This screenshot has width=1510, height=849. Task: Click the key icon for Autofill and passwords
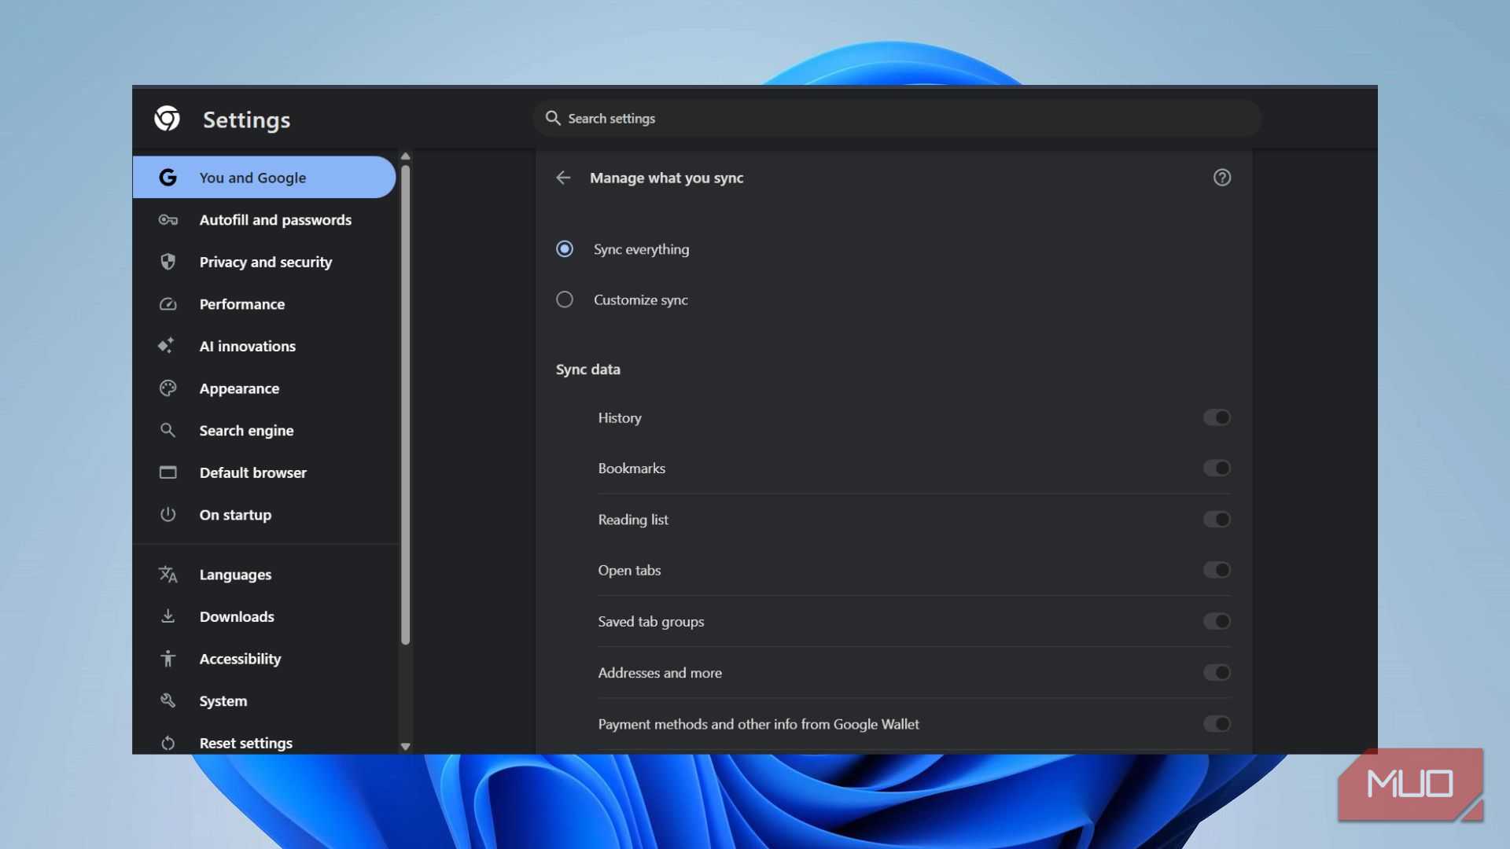pos(168,220)
